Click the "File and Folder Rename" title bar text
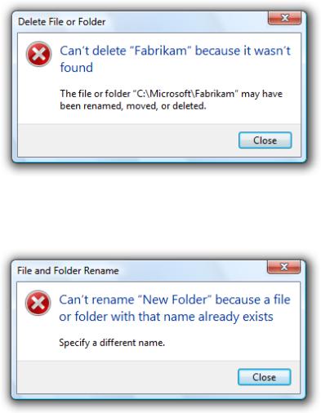 click(x=68, y=271)
